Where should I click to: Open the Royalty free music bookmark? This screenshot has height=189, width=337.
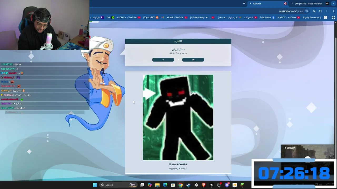tap(314, 18)
